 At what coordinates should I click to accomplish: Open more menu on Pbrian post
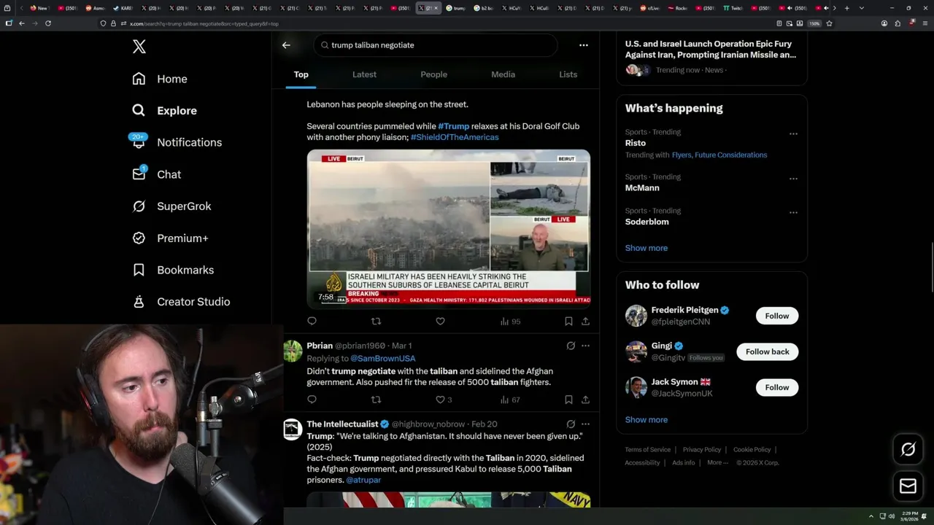pos(585,346)
